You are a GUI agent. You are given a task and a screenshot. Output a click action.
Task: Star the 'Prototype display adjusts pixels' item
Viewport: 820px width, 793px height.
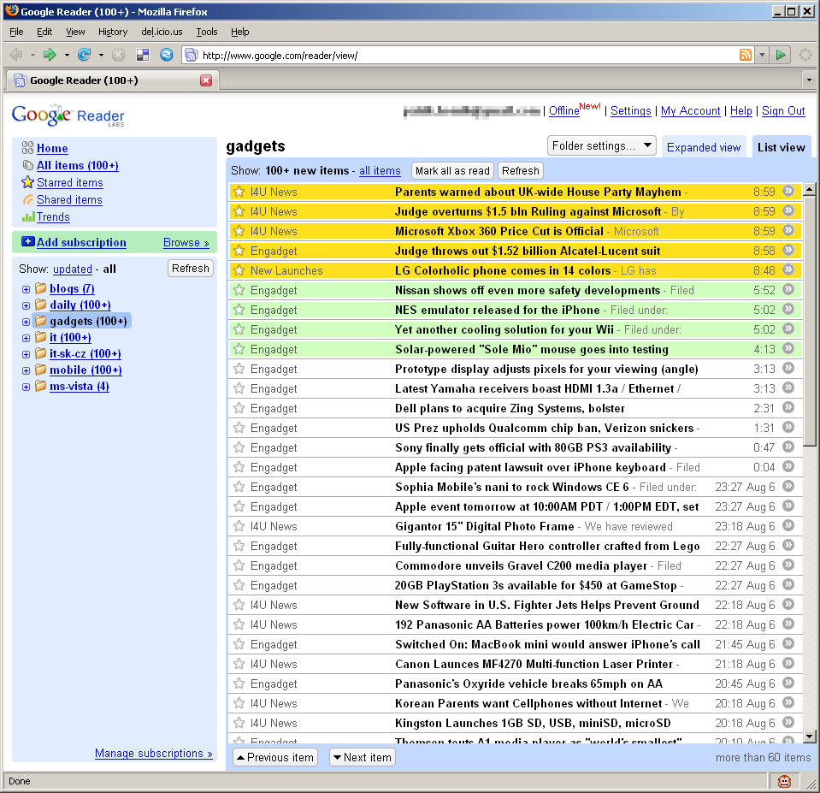click(239, 368)
